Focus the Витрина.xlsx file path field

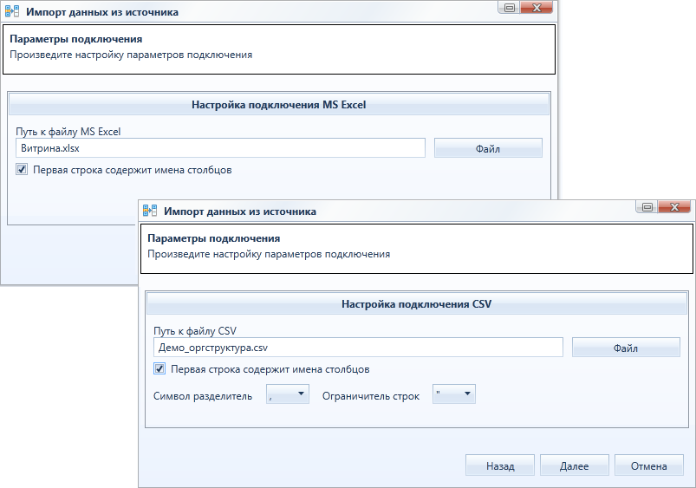pyautogui.click(x=221, y=148)
